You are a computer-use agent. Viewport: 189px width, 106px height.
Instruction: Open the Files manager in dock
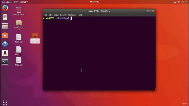tap(5, 26)
